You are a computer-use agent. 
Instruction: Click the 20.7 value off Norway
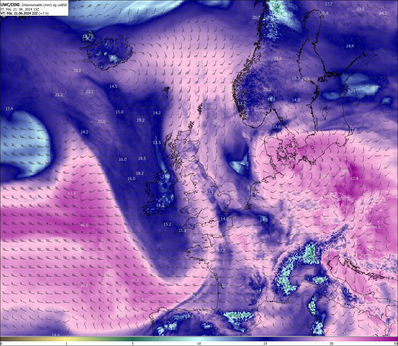[256, 17]
